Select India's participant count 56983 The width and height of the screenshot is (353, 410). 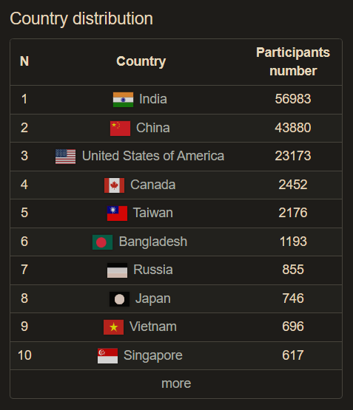pos(293,99)
